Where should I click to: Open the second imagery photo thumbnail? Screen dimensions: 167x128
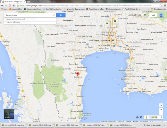point(154,117)
